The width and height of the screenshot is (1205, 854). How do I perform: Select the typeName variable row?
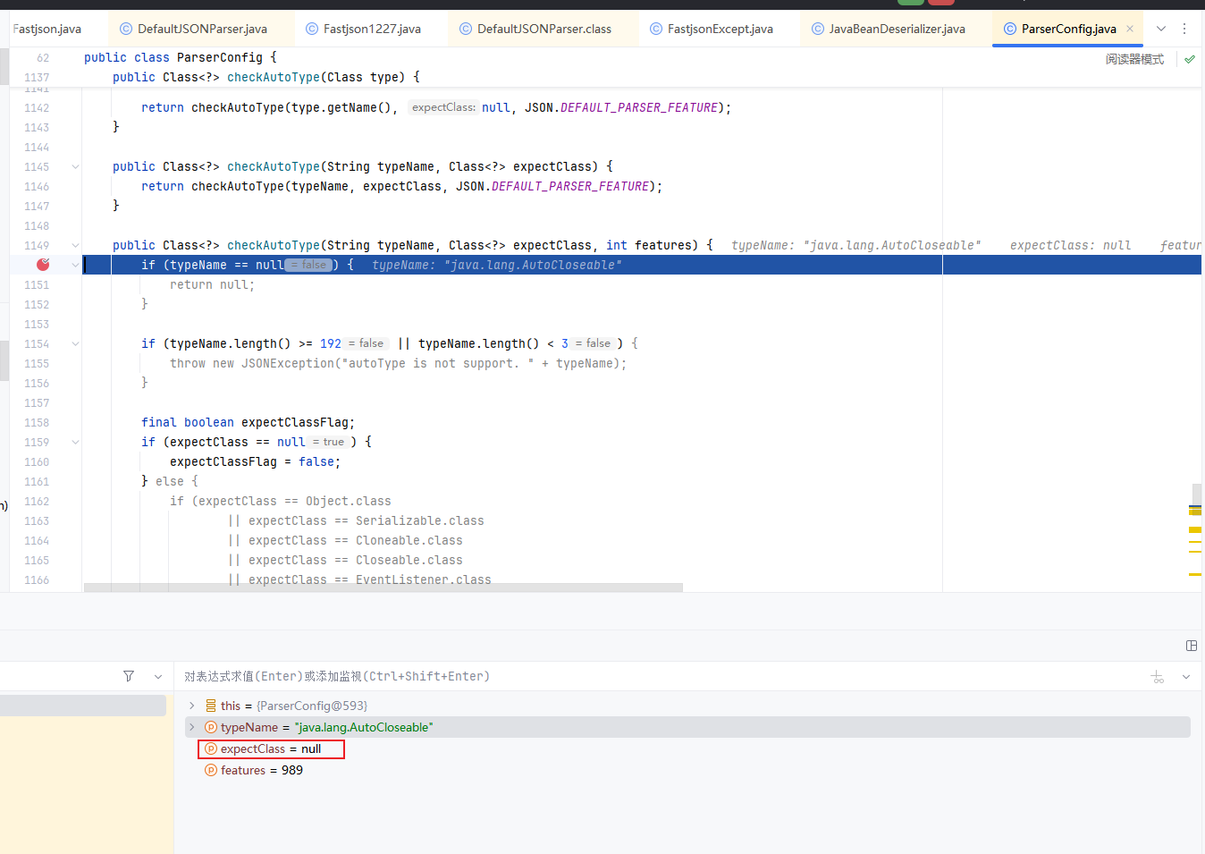[x=688, y=727]
